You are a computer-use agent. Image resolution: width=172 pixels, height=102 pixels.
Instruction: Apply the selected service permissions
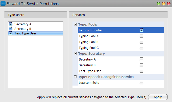pos(158,97)
